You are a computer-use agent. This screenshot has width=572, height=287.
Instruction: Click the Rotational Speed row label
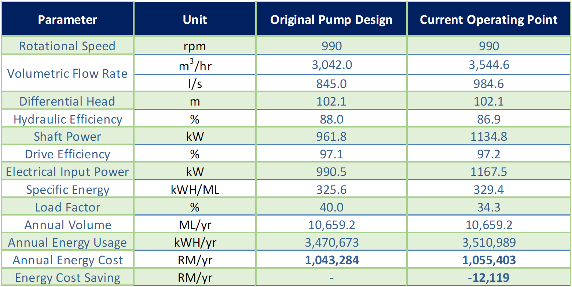click(x=67, y=46)
